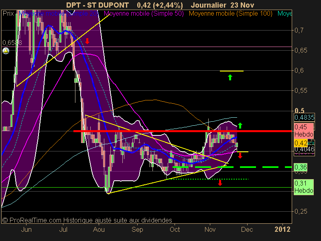Image resolution: width=321 pixels, height=241 pixels.
Task: Click the 0,31 Hebdo green price tag
Action: (x=304, y=187)
